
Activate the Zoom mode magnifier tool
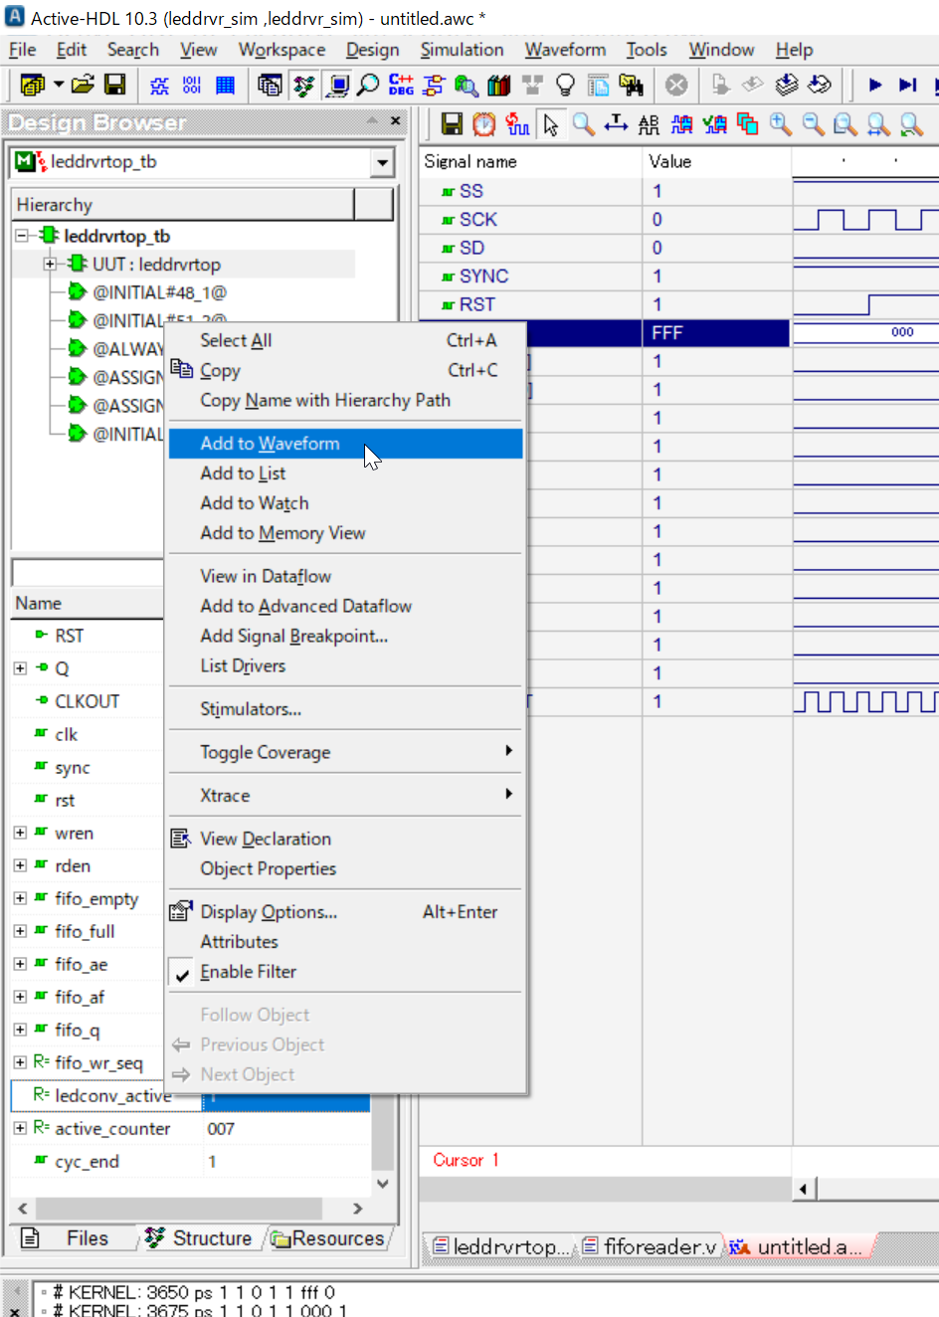[x=584, y=123]
